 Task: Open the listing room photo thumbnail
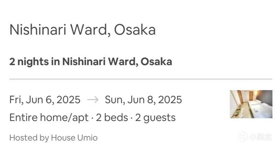(251, 104)
